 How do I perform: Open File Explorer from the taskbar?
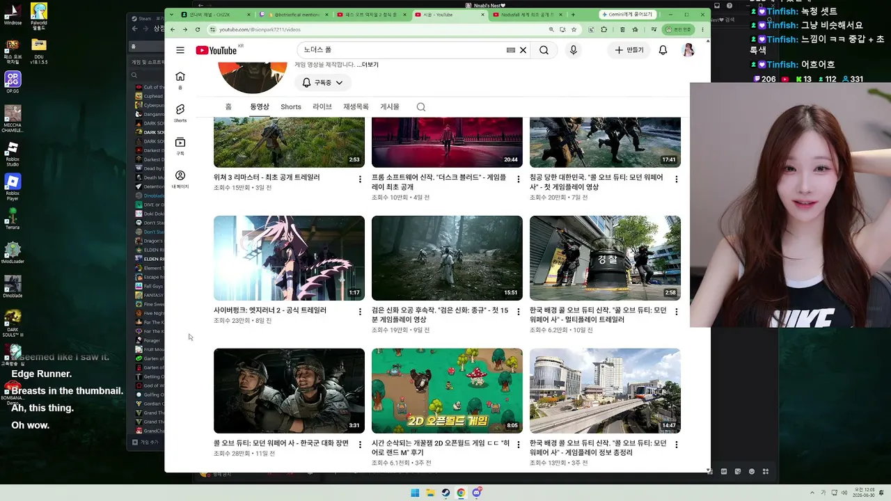430,493
